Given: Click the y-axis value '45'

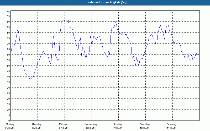Looking at the screenshot, I should pos(8,71).
